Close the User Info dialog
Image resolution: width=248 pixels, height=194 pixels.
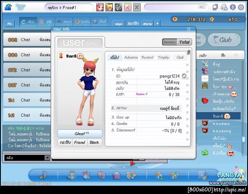[189, 29]
